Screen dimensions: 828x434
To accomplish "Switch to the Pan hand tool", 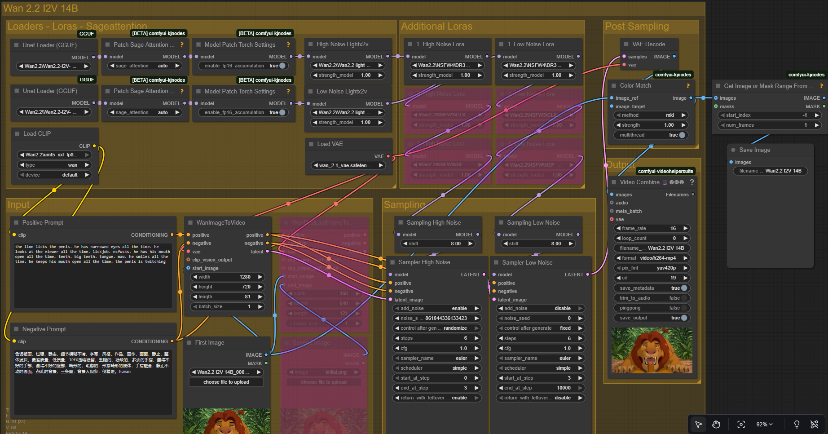I will coord(716,424).
